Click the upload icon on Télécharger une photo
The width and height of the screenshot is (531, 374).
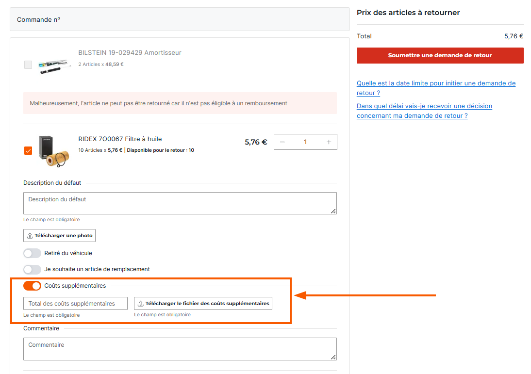coord(30,236)
